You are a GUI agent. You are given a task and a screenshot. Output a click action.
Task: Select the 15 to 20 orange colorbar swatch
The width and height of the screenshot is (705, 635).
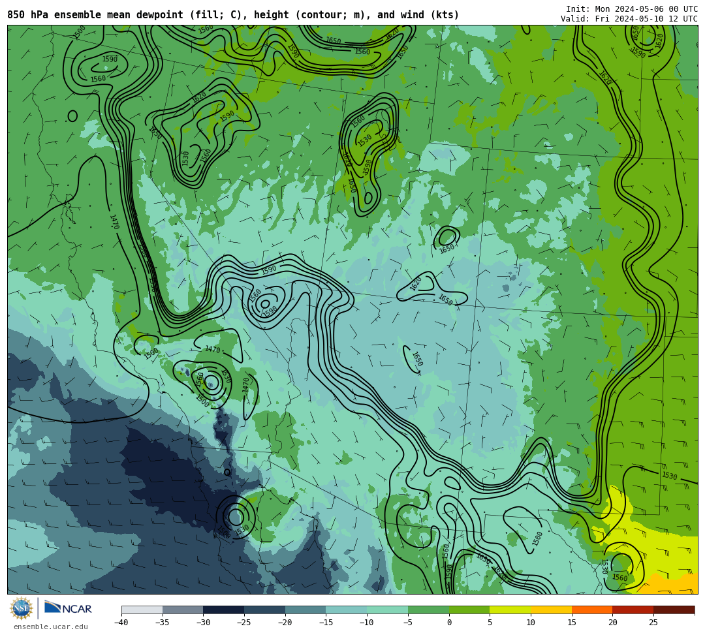591,610
